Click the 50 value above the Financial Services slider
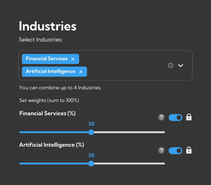The width and height of the screenshot is (211, 185). click(x=91, y=124)
